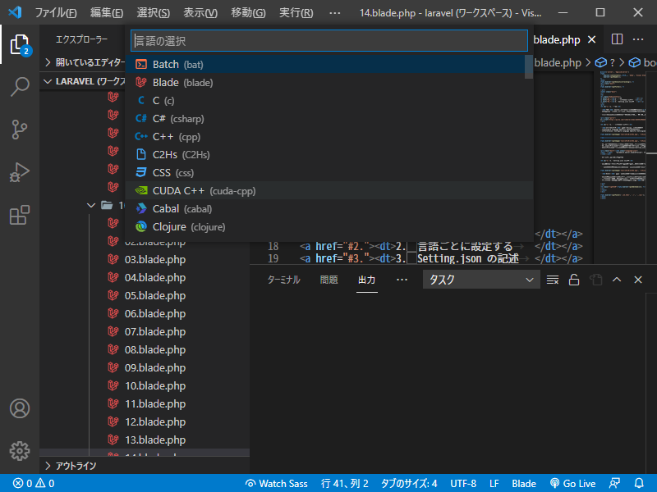The height and width of the screenshot is (492, 657).
Task: Toggle output scroll lock icon
Action: click(x=574, y=280)
